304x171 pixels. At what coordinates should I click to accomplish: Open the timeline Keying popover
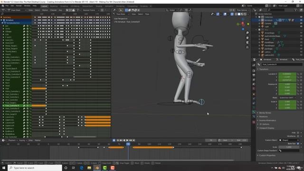click(x=23, y=141)
